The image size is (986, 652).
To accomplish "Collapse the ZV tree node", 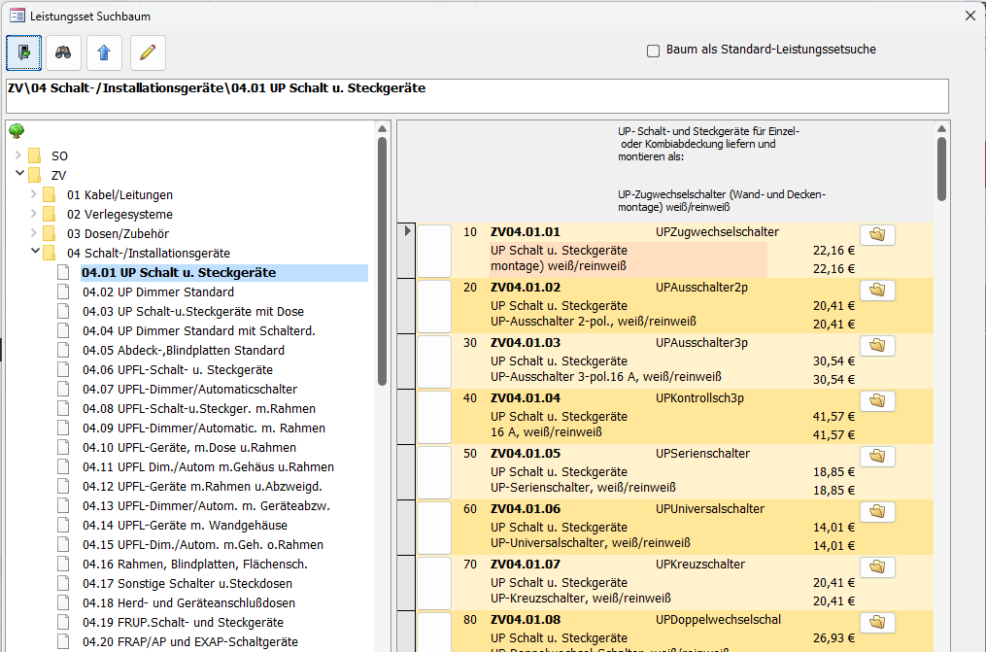I will [18, 175].
